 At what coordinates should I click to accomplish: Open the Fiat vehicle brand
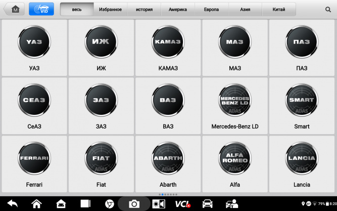101,164
